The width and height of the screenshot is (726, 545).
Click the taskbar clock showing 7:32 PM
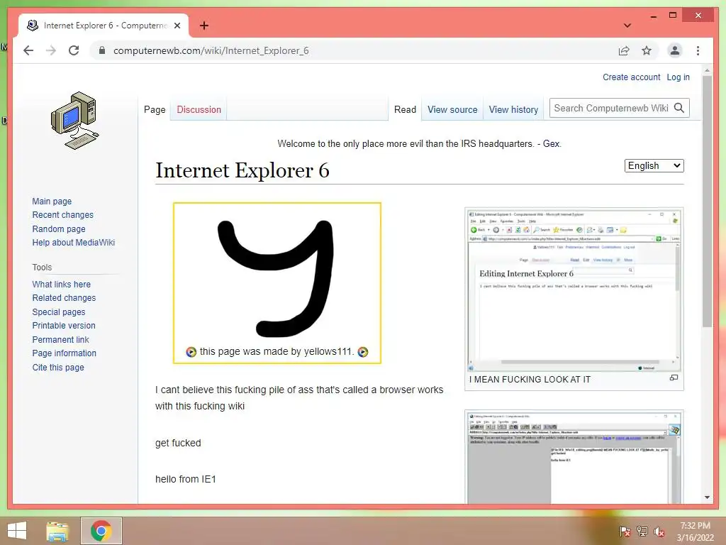tap(695, 532)
